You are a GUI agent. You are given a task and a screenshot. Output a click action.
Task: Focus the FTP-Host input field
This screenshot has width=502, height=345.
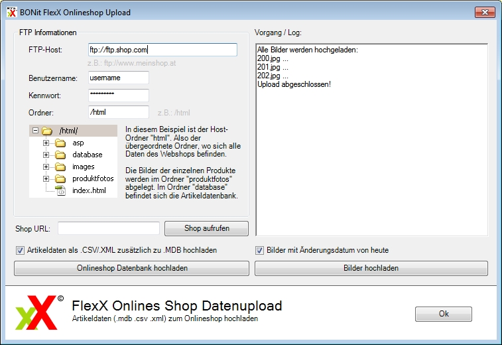[x=162, y=50]
